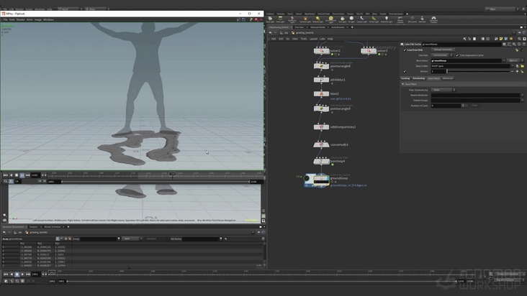This screenshot has width=527, height=296.
Task: Click the vdbfromparticles1 node icon
Action: (x=322, y=126)
